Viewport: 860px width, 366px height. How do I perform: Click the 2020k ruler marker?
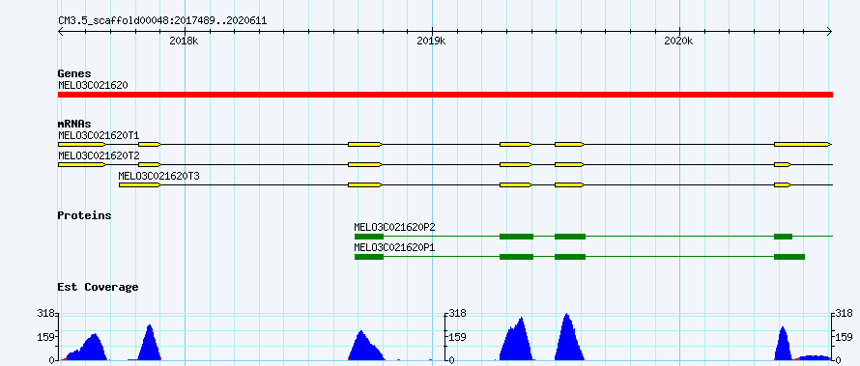coord(679,42)
